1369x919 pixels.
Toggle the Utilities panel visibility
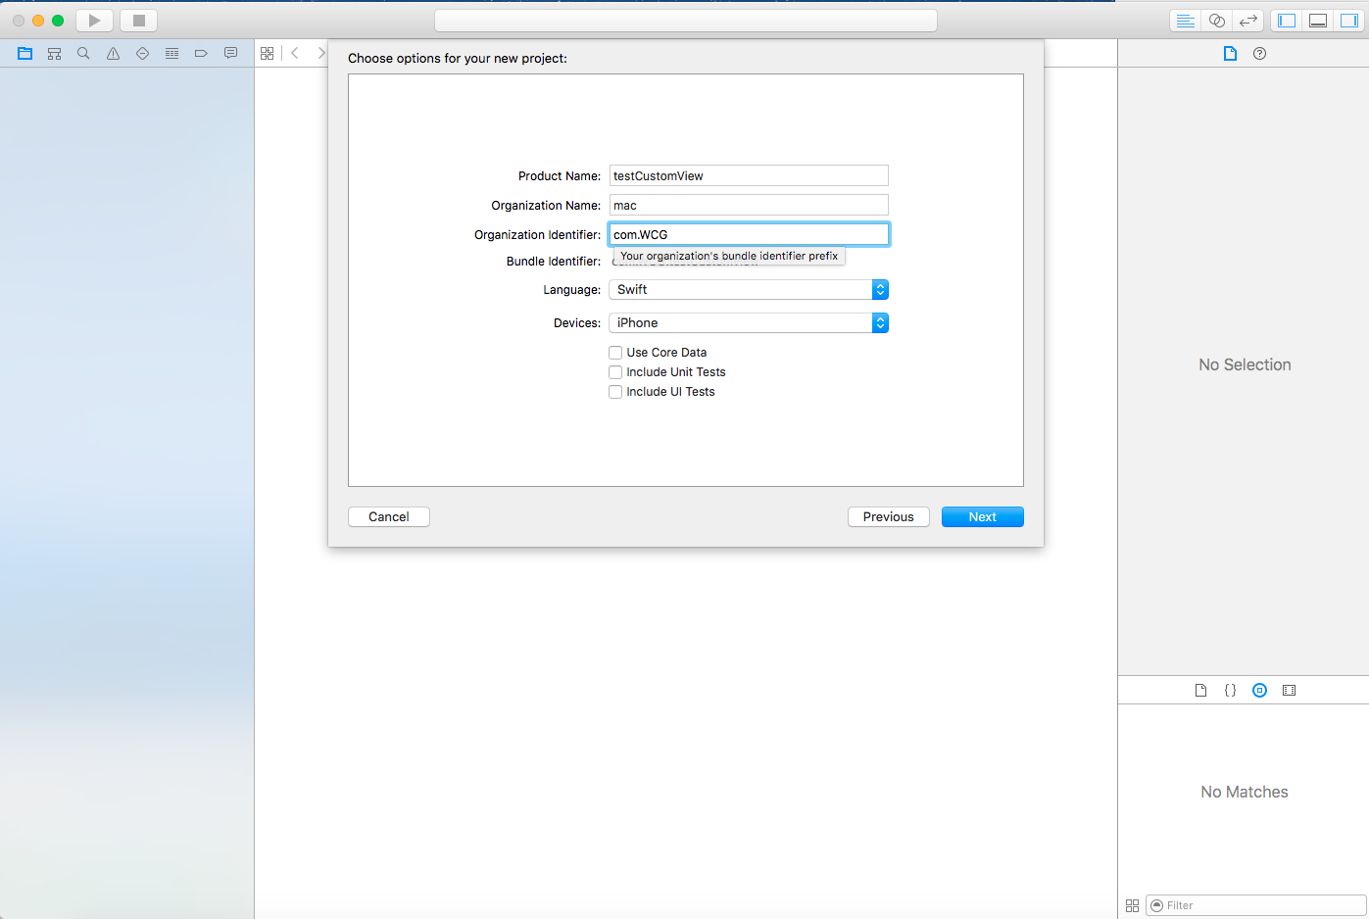point(1349,21)
